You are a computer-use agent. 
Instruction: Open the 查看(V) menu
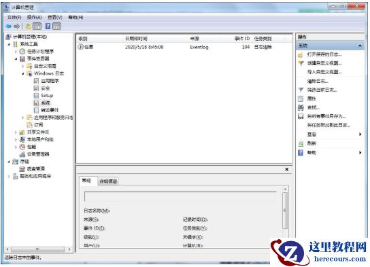[x=55, y=18]
